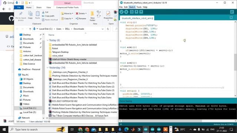Switch to the View ribbon tab
The width and height of the screenshot is (237, 133).
point(49,7)
